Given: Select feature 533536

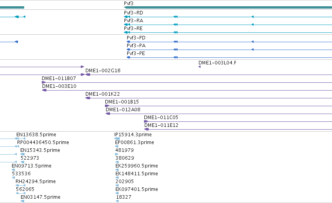Looking at the screenshot, I should 21,174.
